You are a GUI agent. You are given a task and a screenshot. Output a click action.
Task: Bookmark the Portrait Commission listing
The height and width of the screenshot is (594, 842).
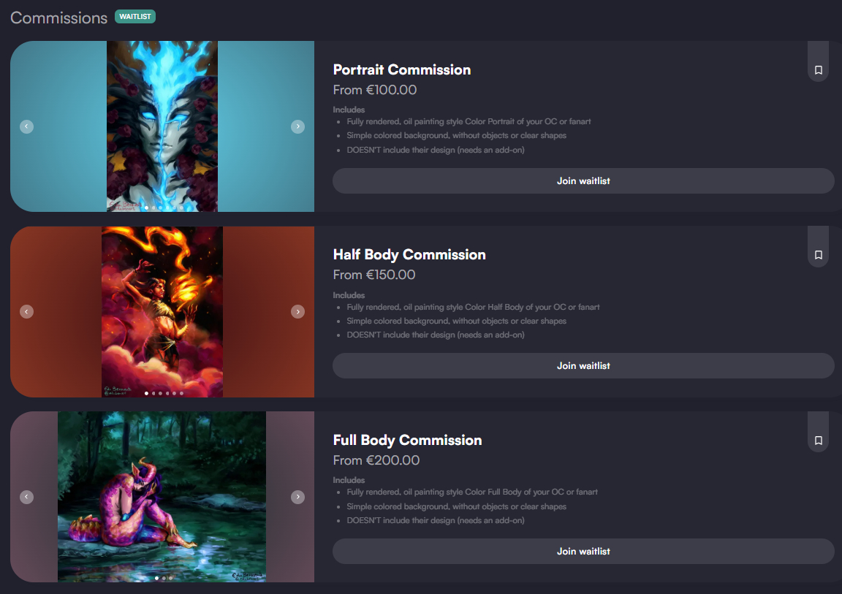click(x=818, y=69)
